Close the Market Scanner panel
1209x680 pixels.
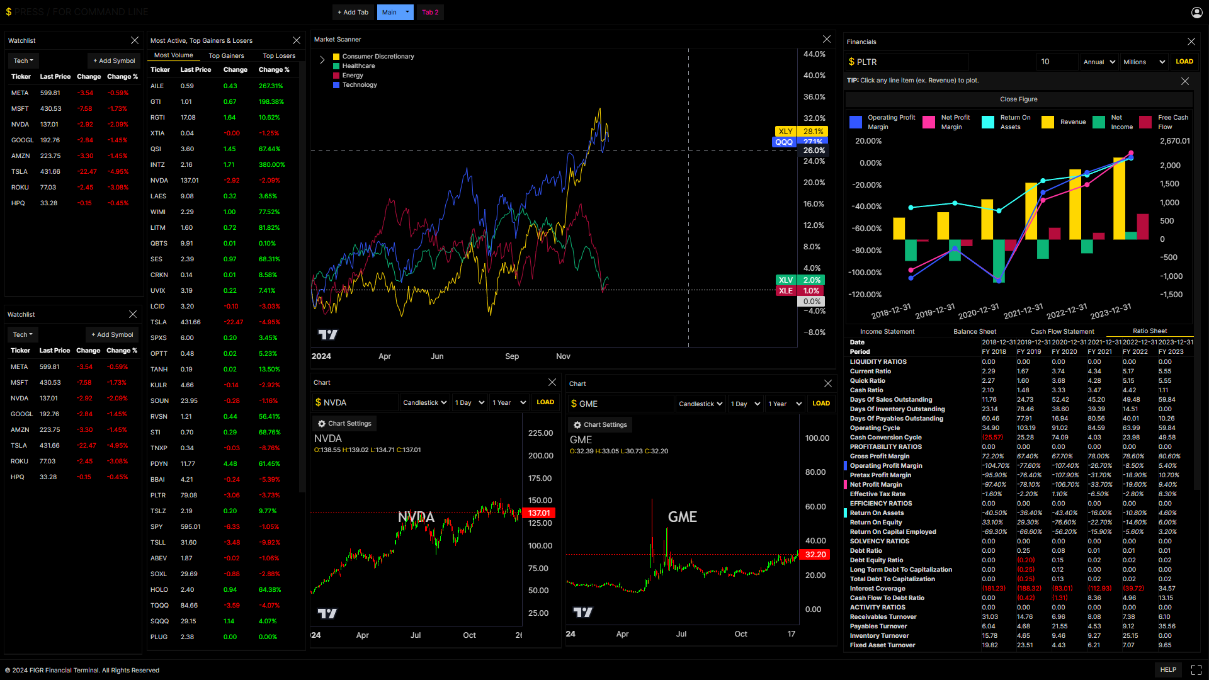[827, 39]
